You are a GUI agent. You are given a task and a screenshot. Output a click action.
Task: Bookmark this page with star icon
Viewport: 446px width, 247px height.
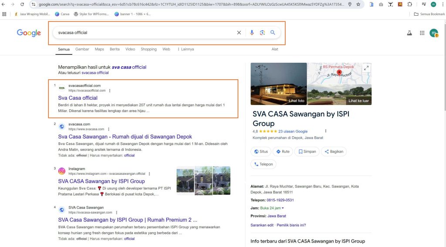click(x=358, y=4)
